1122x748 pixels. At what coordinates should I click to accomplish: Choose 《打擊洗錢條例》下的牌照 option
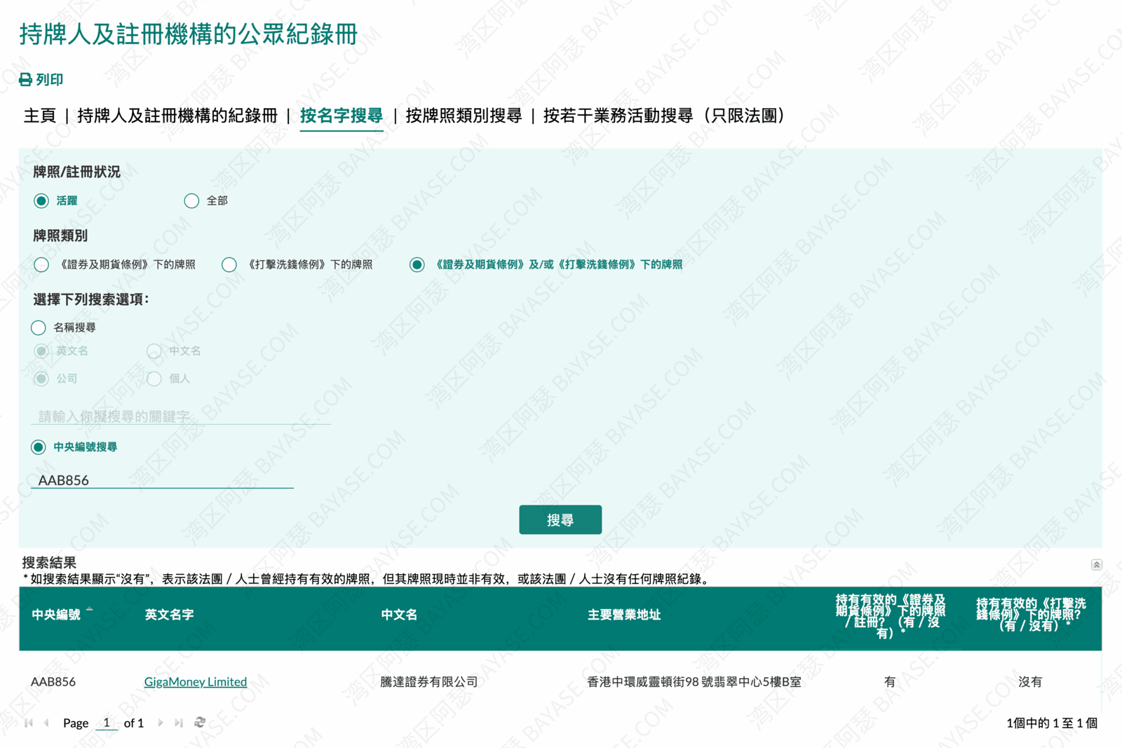(229, 265)
